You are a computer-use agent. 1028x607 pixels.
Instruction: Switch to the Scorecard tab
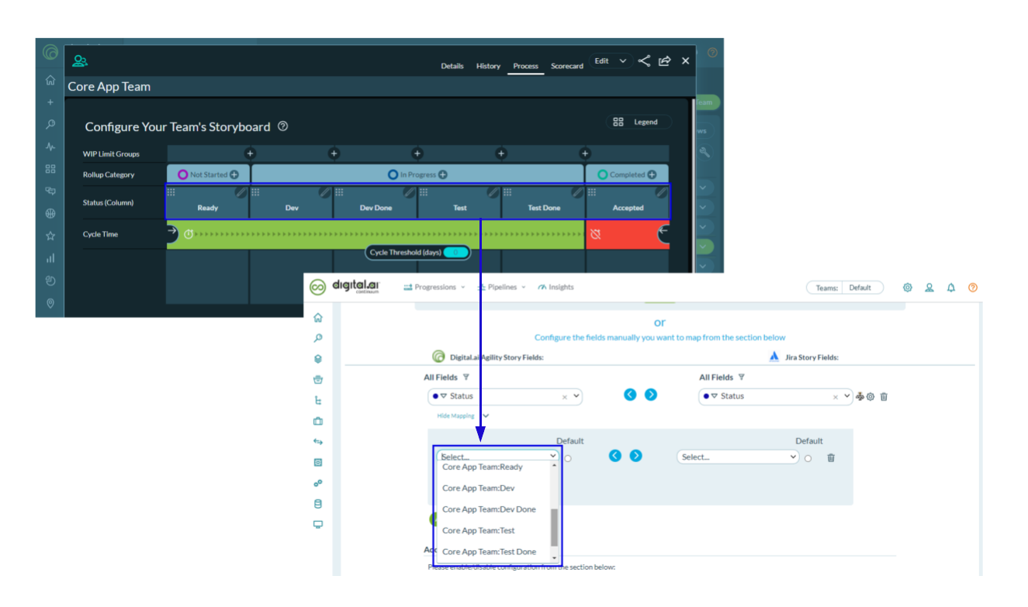point(567,66)
